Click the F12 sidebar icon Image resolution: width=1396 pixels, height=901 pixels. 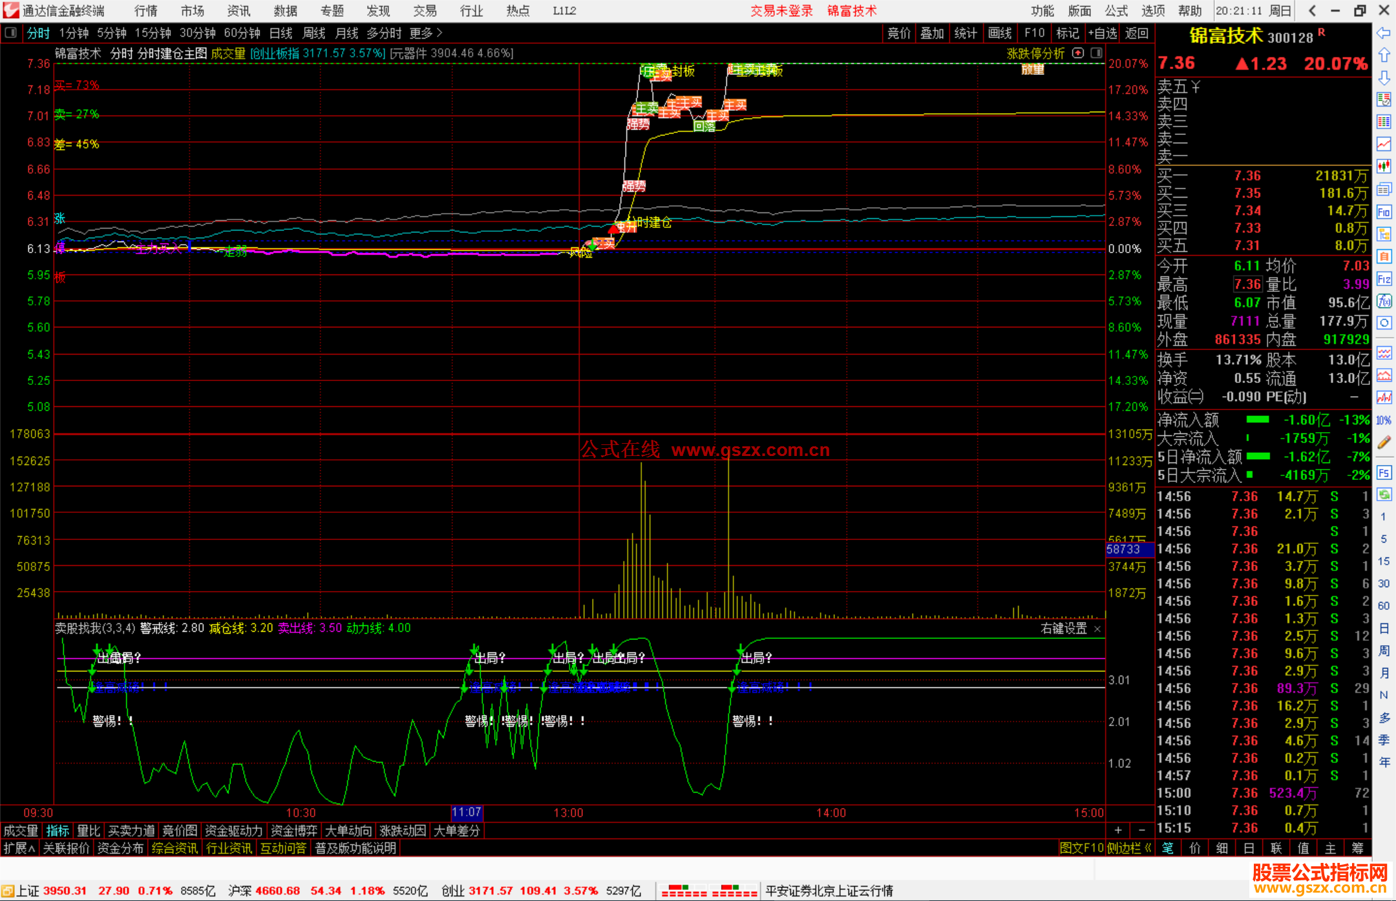(x=1384, y=279)
